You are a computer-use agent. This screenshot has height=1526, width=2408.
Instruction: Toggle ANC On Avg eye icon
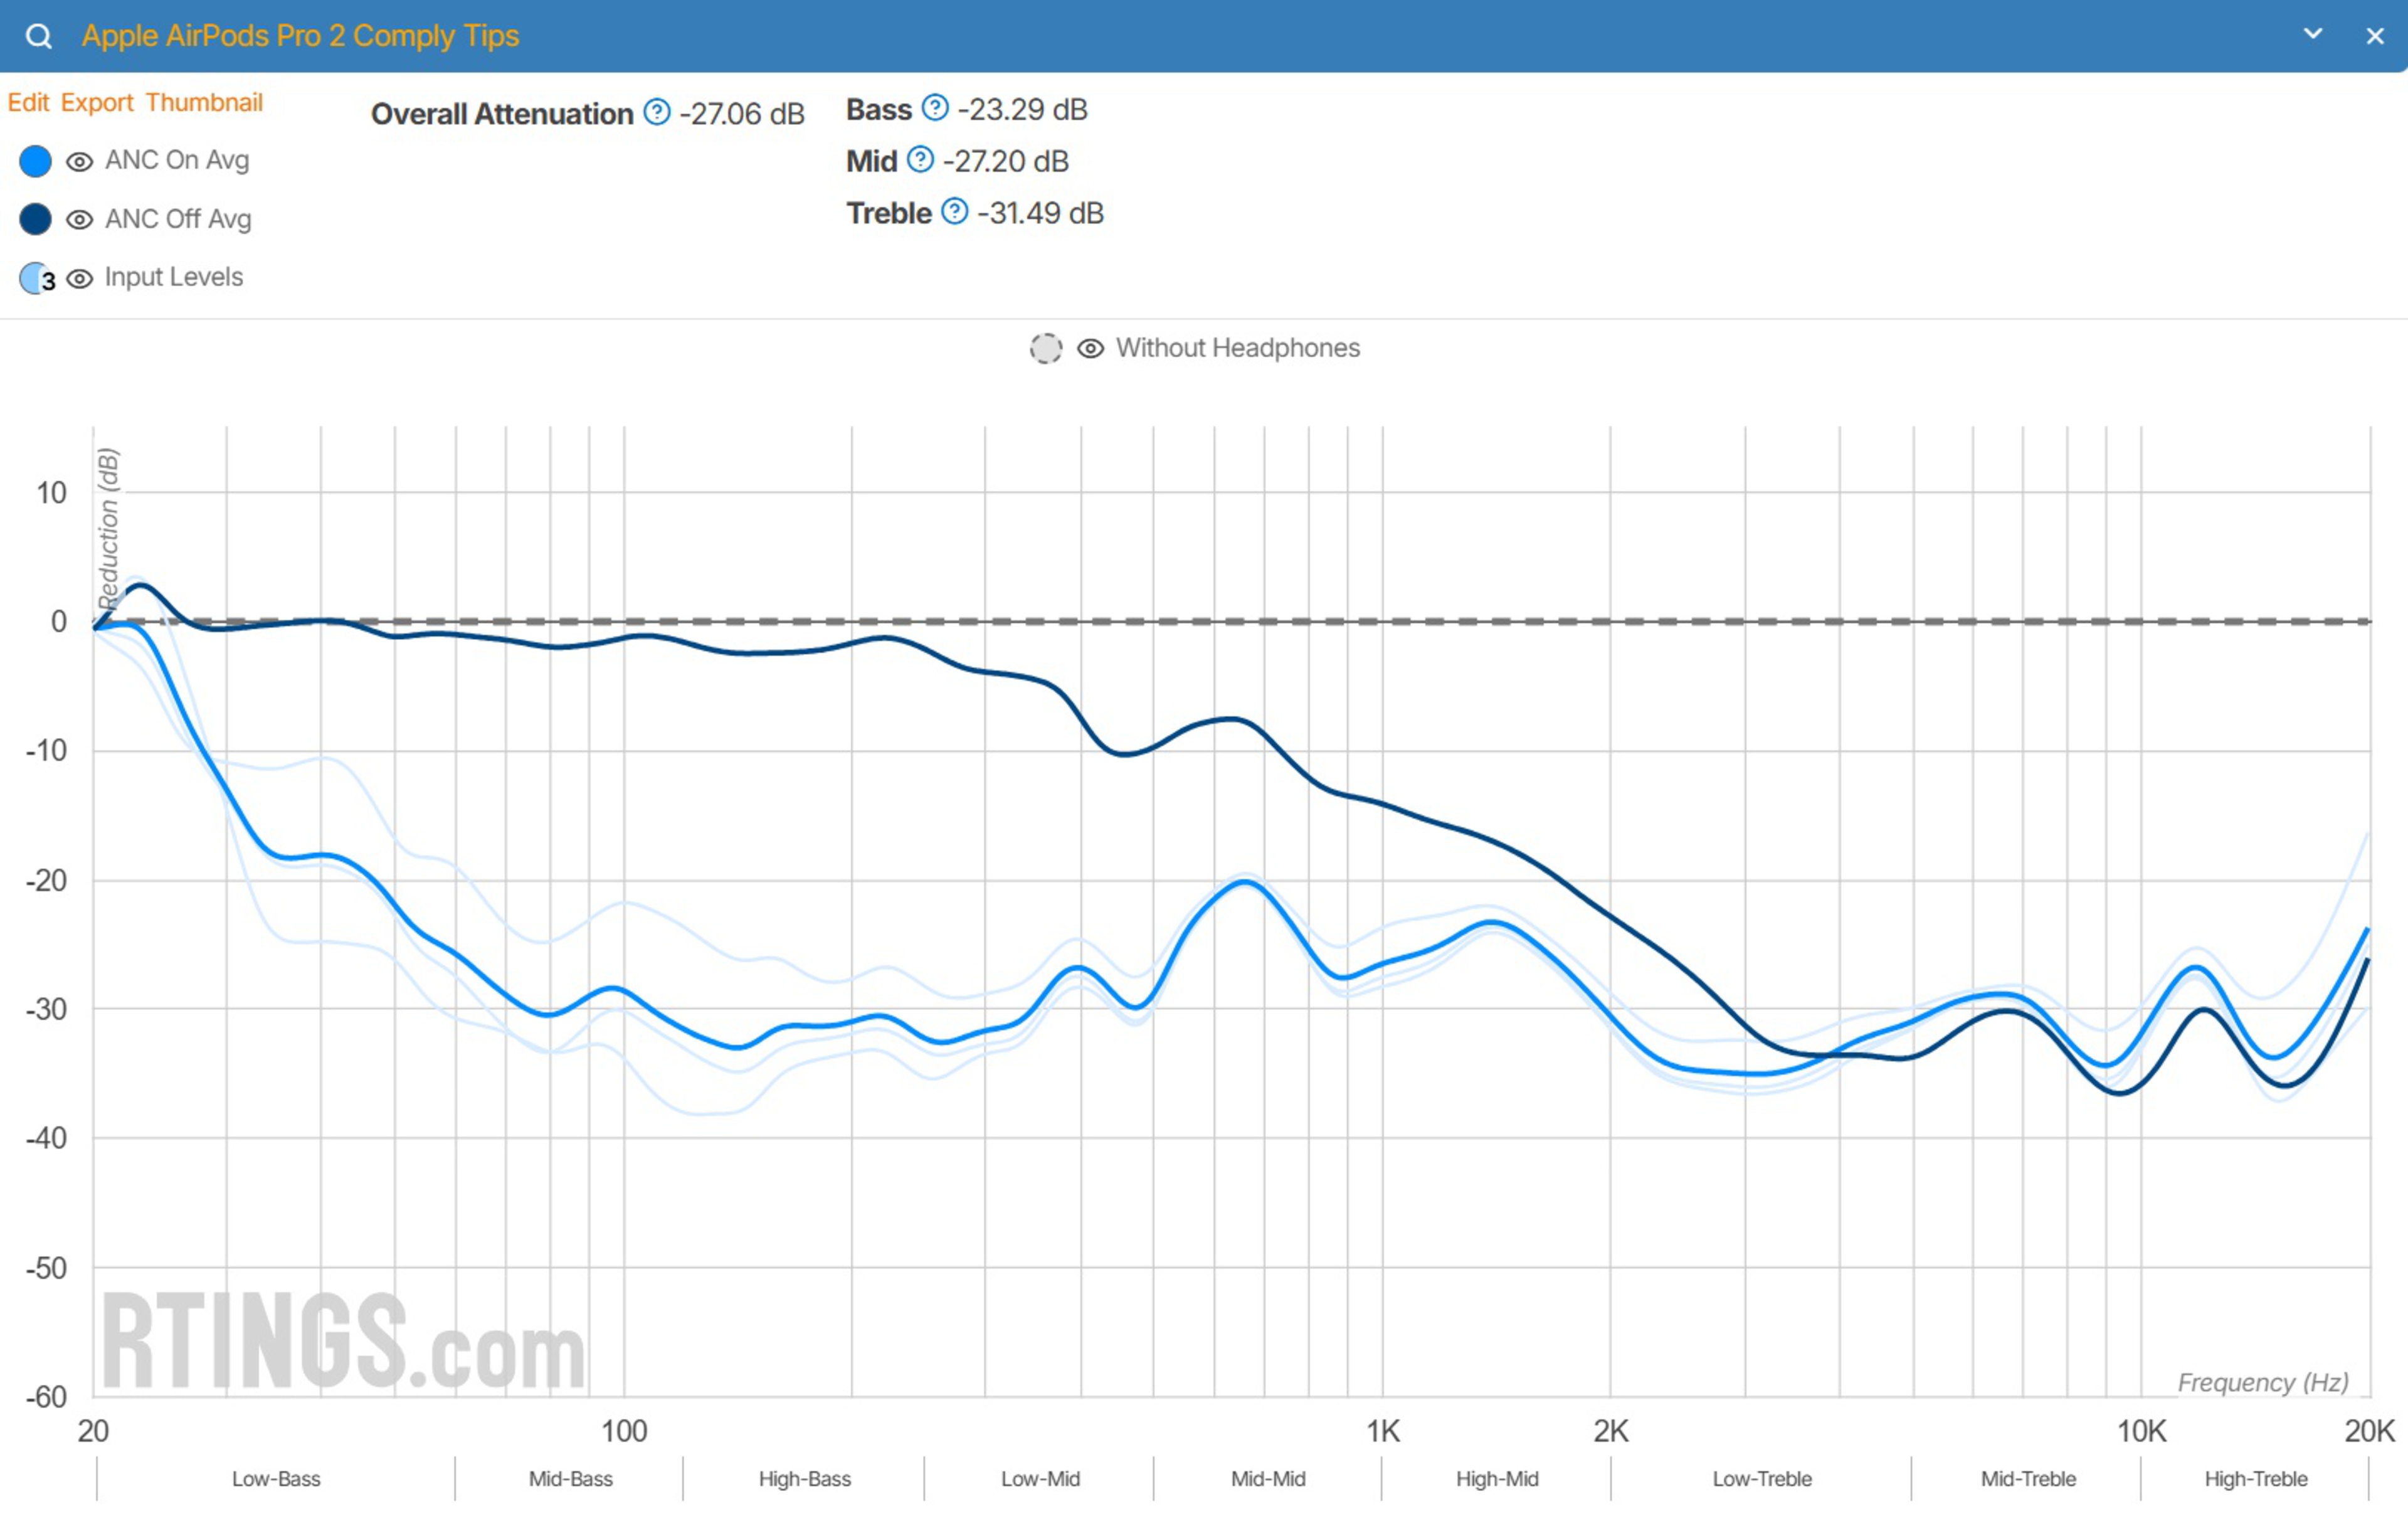[79, 161]
